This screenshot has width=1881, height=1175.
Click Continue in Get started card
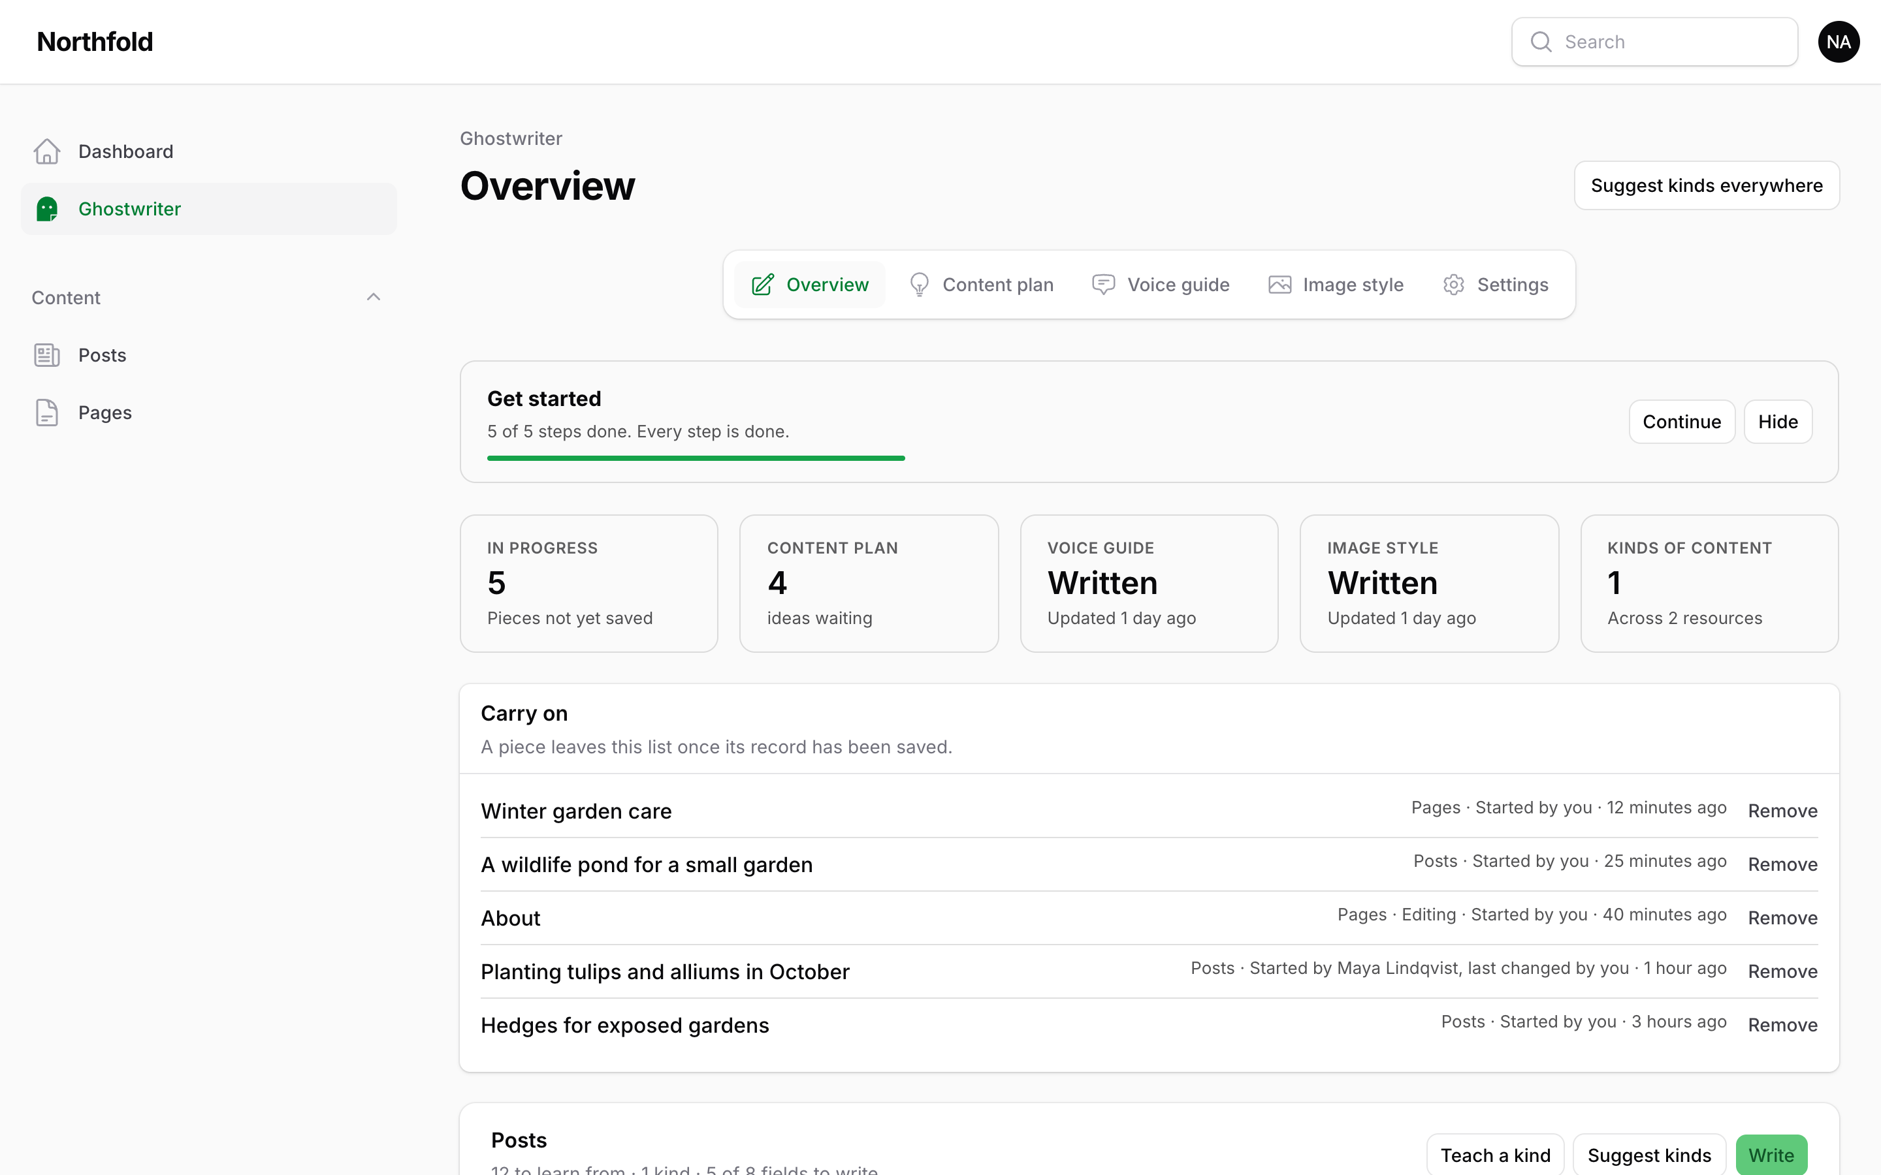1681,422
